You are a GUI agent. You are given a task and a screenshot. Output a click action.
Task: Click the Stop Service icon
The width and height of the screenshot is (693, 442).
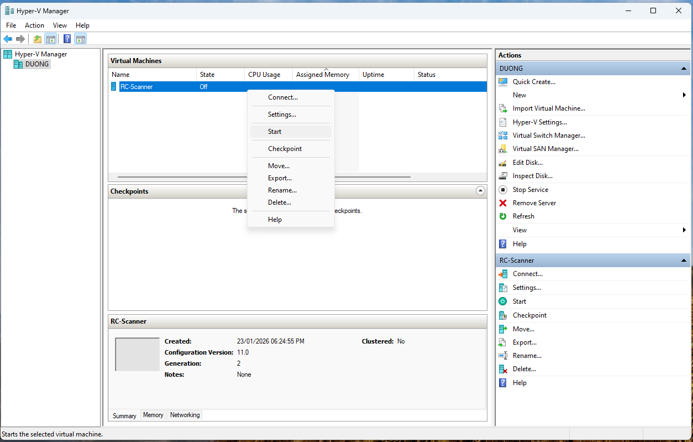click(503, 190)
